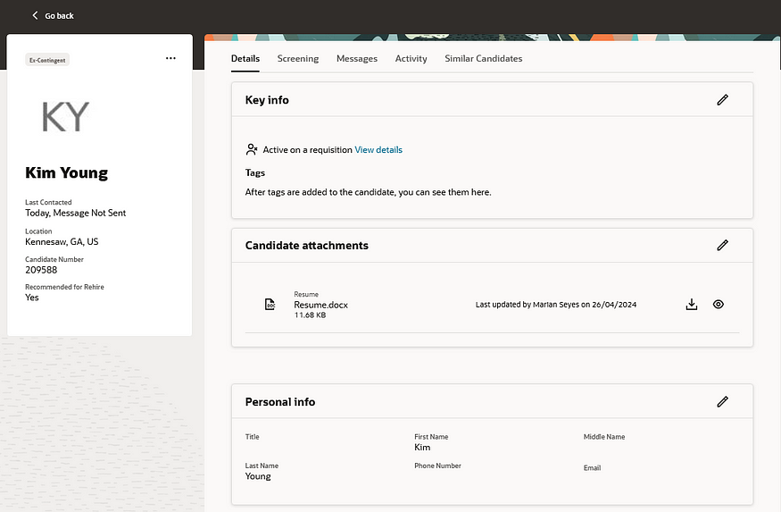Edit Personal info with pencil icon
Viewport: 781px width, 512px height.
722,402
